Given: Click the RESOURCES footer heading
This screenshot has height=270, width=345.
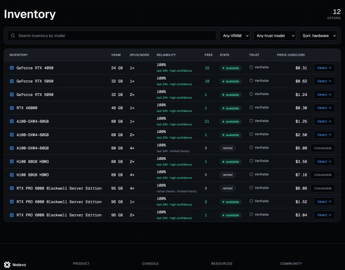Looking at the screenshot, I should (222, 263).
